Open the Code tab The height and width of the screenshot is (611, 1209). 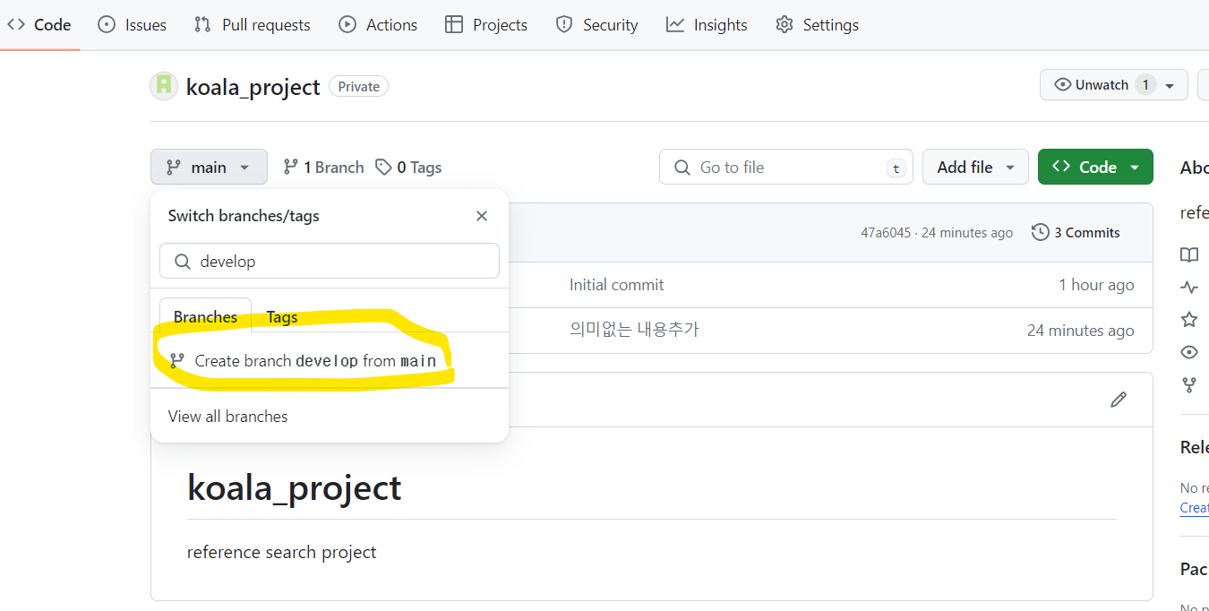[39, 25]
